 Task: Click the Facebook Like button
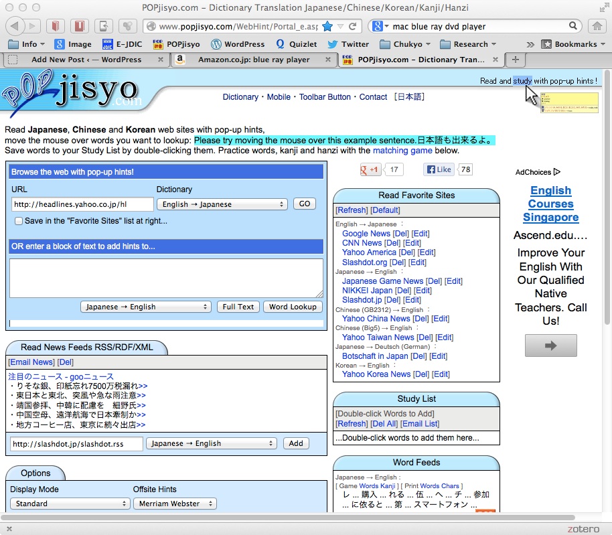coord(439,169)
